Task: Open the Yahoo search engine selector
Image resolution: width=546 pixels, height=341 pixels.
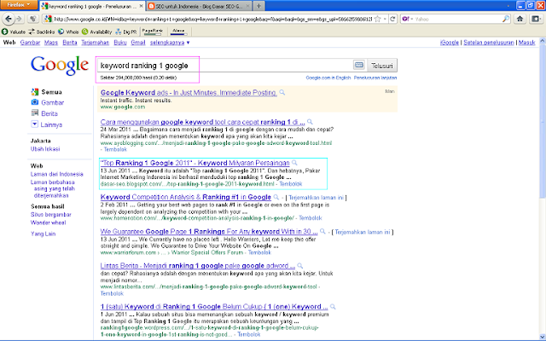Action: [408, 19]
